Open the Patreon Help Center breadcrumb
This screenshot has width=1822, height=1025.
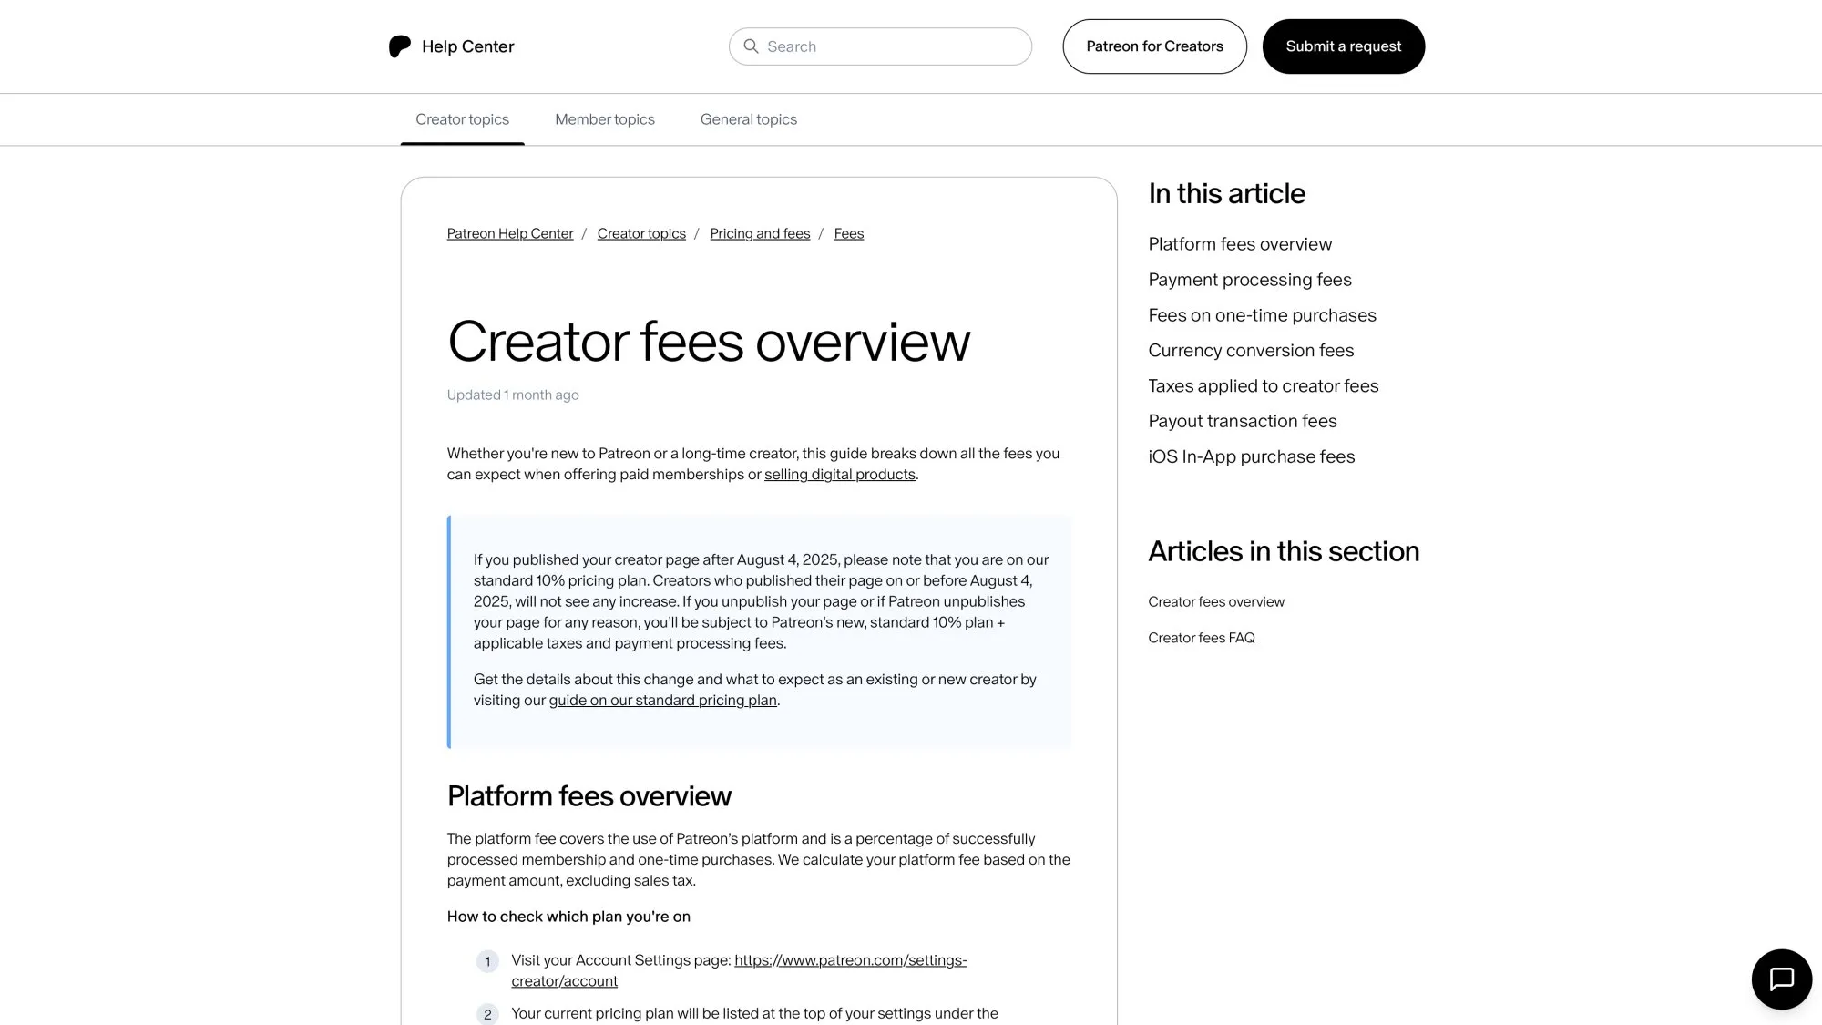[509, 233]
